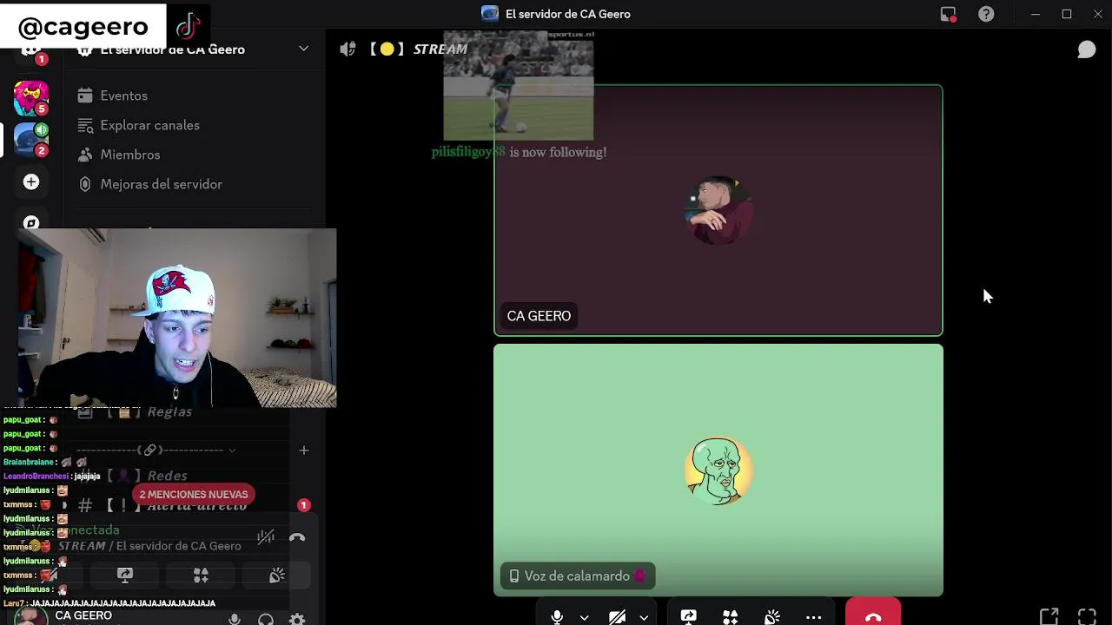Maximize the Discord window
The height and width of the screenshot is (625, 1112).
(1067, 14)
